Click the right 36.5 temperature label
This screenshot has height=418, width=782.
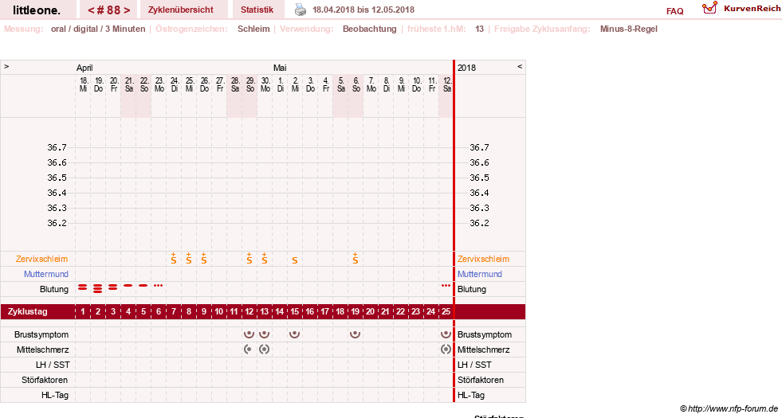coord(479,178)
